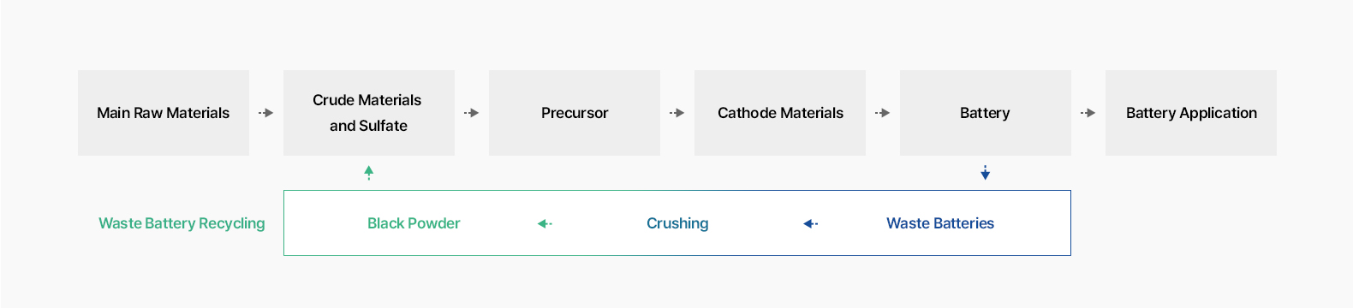Click arrow between Main Raw Materials and Crude Materials
The width and height of the screenshot is (1353, 308).
[266, 113]
